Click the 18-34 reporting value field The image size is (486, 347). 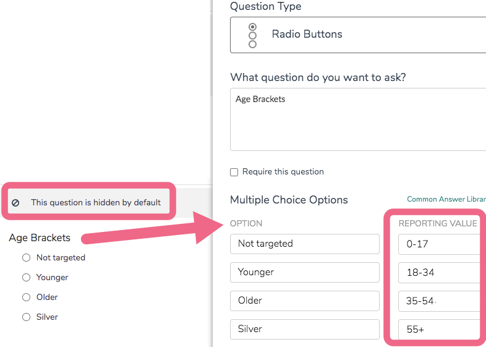click(439, 272)
